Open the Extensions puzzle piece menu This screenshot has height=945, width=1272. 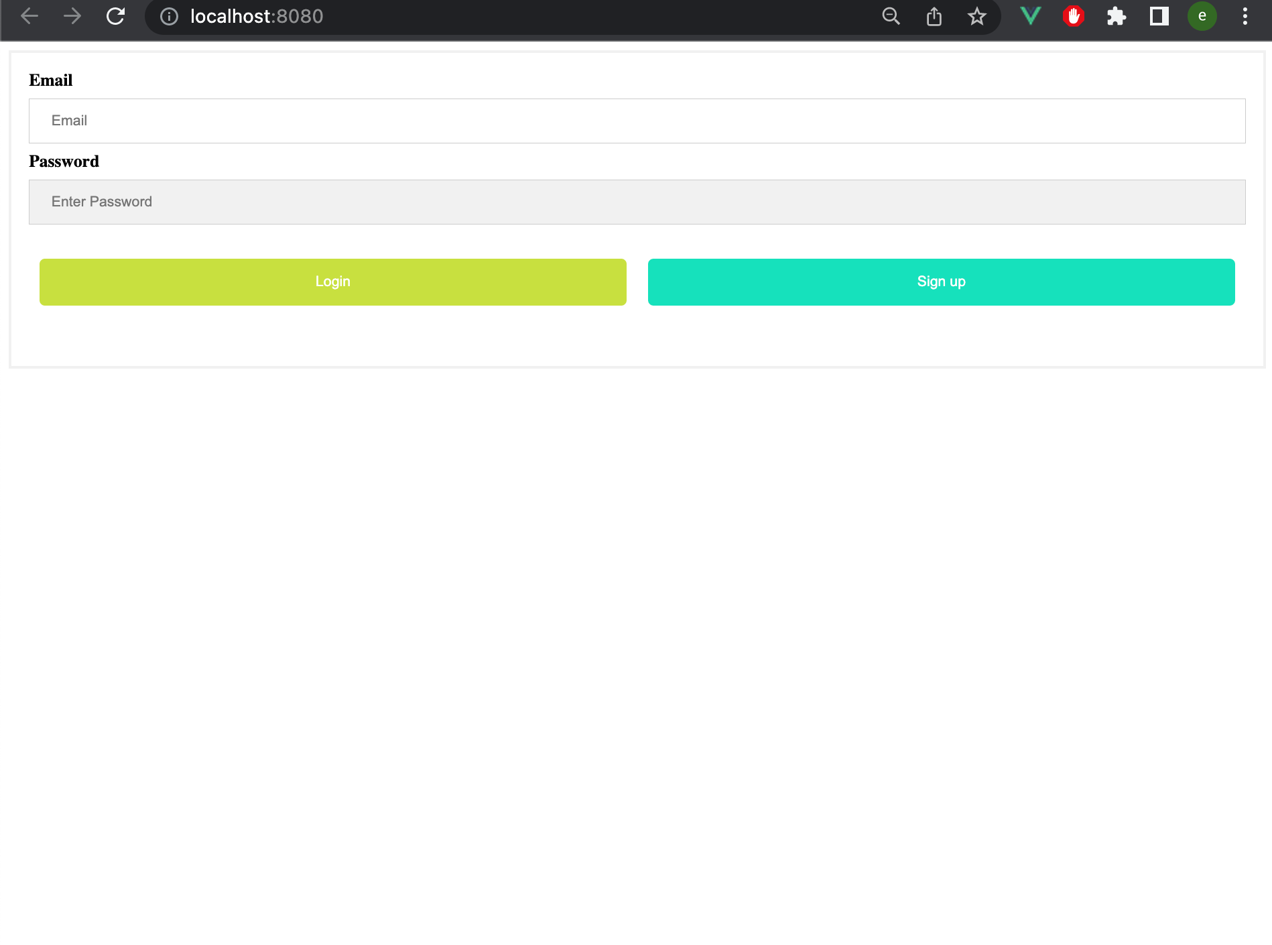click(1117, 16)
